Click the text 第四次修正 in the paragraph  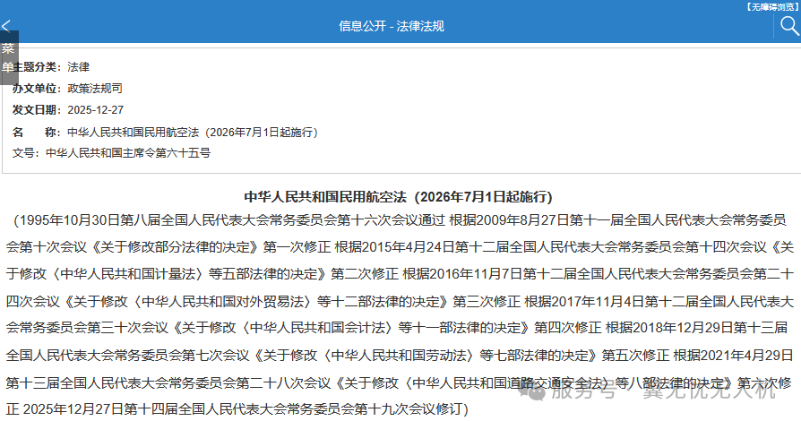click(x=567, y=327)
